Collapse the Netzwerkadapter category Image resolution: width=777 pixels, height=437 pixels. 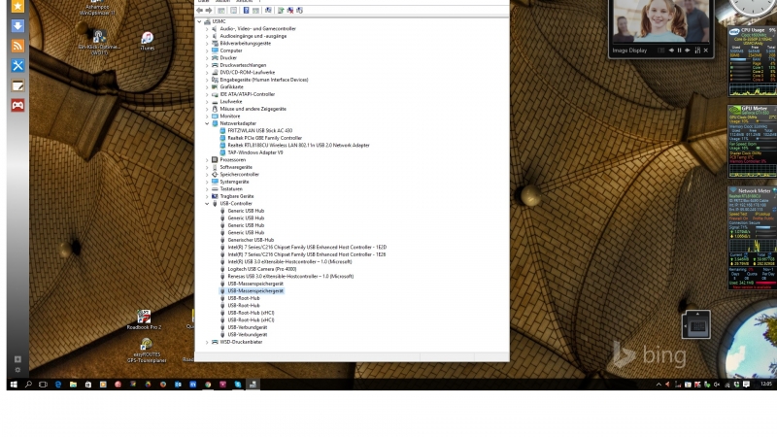(x=207, y=123)
